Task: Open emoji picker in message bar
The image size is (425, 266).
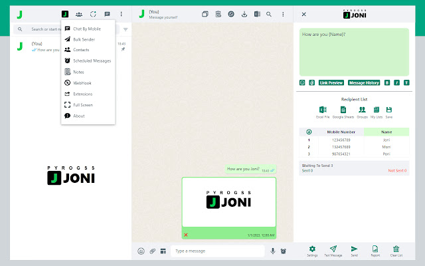Action: 141,251
